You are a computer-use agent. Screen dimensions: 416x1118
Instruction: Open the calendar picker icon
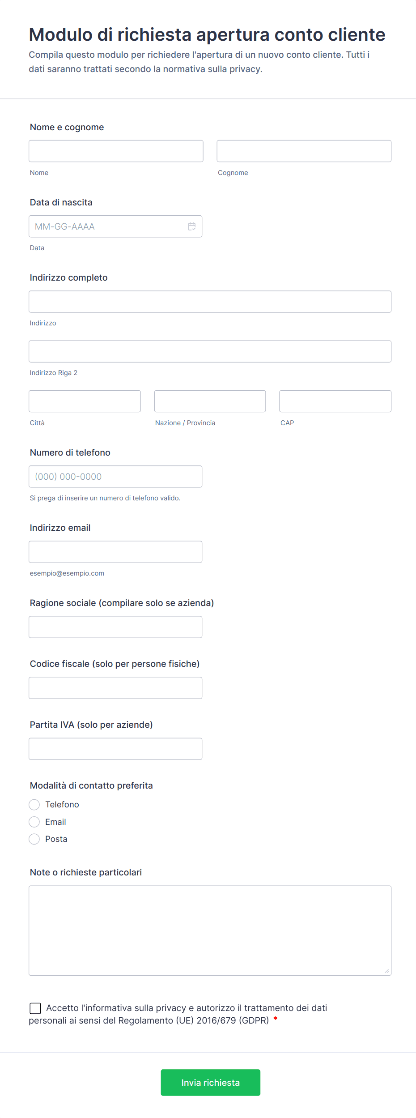[191, 226]
